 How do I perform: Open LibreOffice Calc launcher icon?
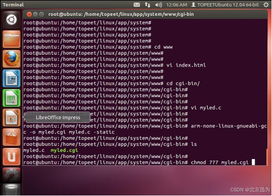tap(11, 98)
